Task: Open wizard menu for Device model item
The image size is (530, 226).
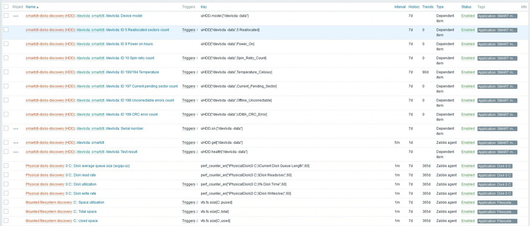Action: pos(16,16)
